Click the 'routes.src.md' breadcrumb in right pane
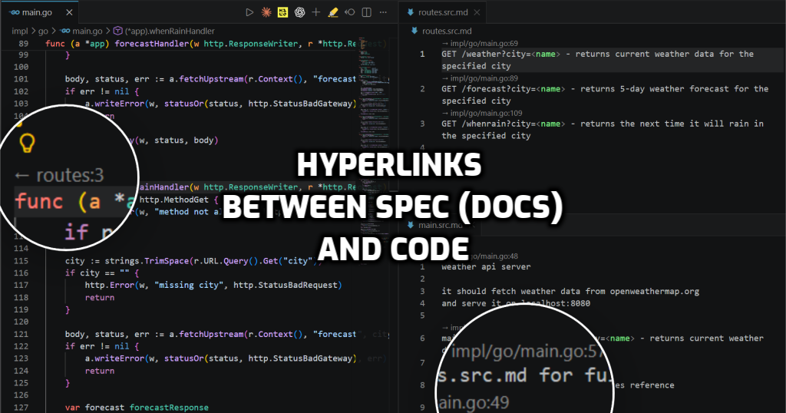The image size is (786, 413). (447, 31)
